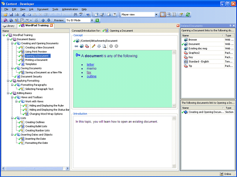Screen dimensions: 237x177
Task: Switch to the Library tab
Action: [x=9, y=26]
